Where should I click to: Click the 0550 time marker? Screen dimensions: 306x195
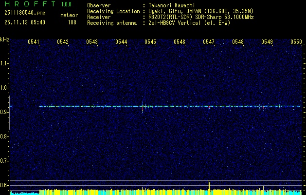click(x=296, y=42)
